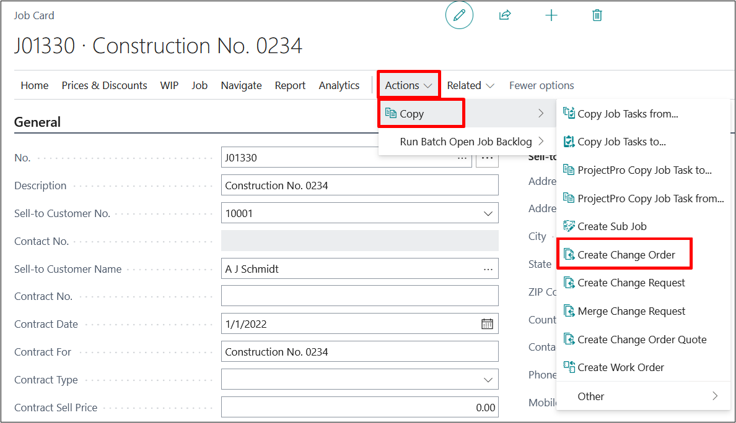Viewport: 736px width, 423px height.
Task: Expand the Sell-to Customer No. dropdown
Action: tap(488, 213)
